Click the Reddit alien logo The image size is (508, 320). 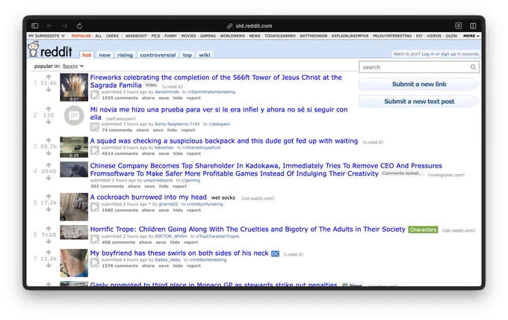click(33, 50)
